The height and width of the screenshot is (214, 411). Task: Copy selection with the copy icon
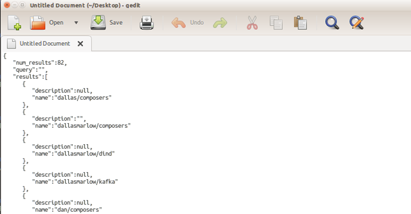click(276, 23)
